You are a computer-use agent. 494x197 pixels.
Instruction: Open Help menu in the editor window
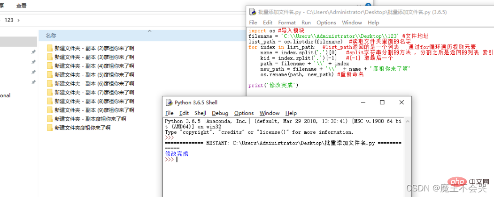pyautogui.click(x=373, y=22)
